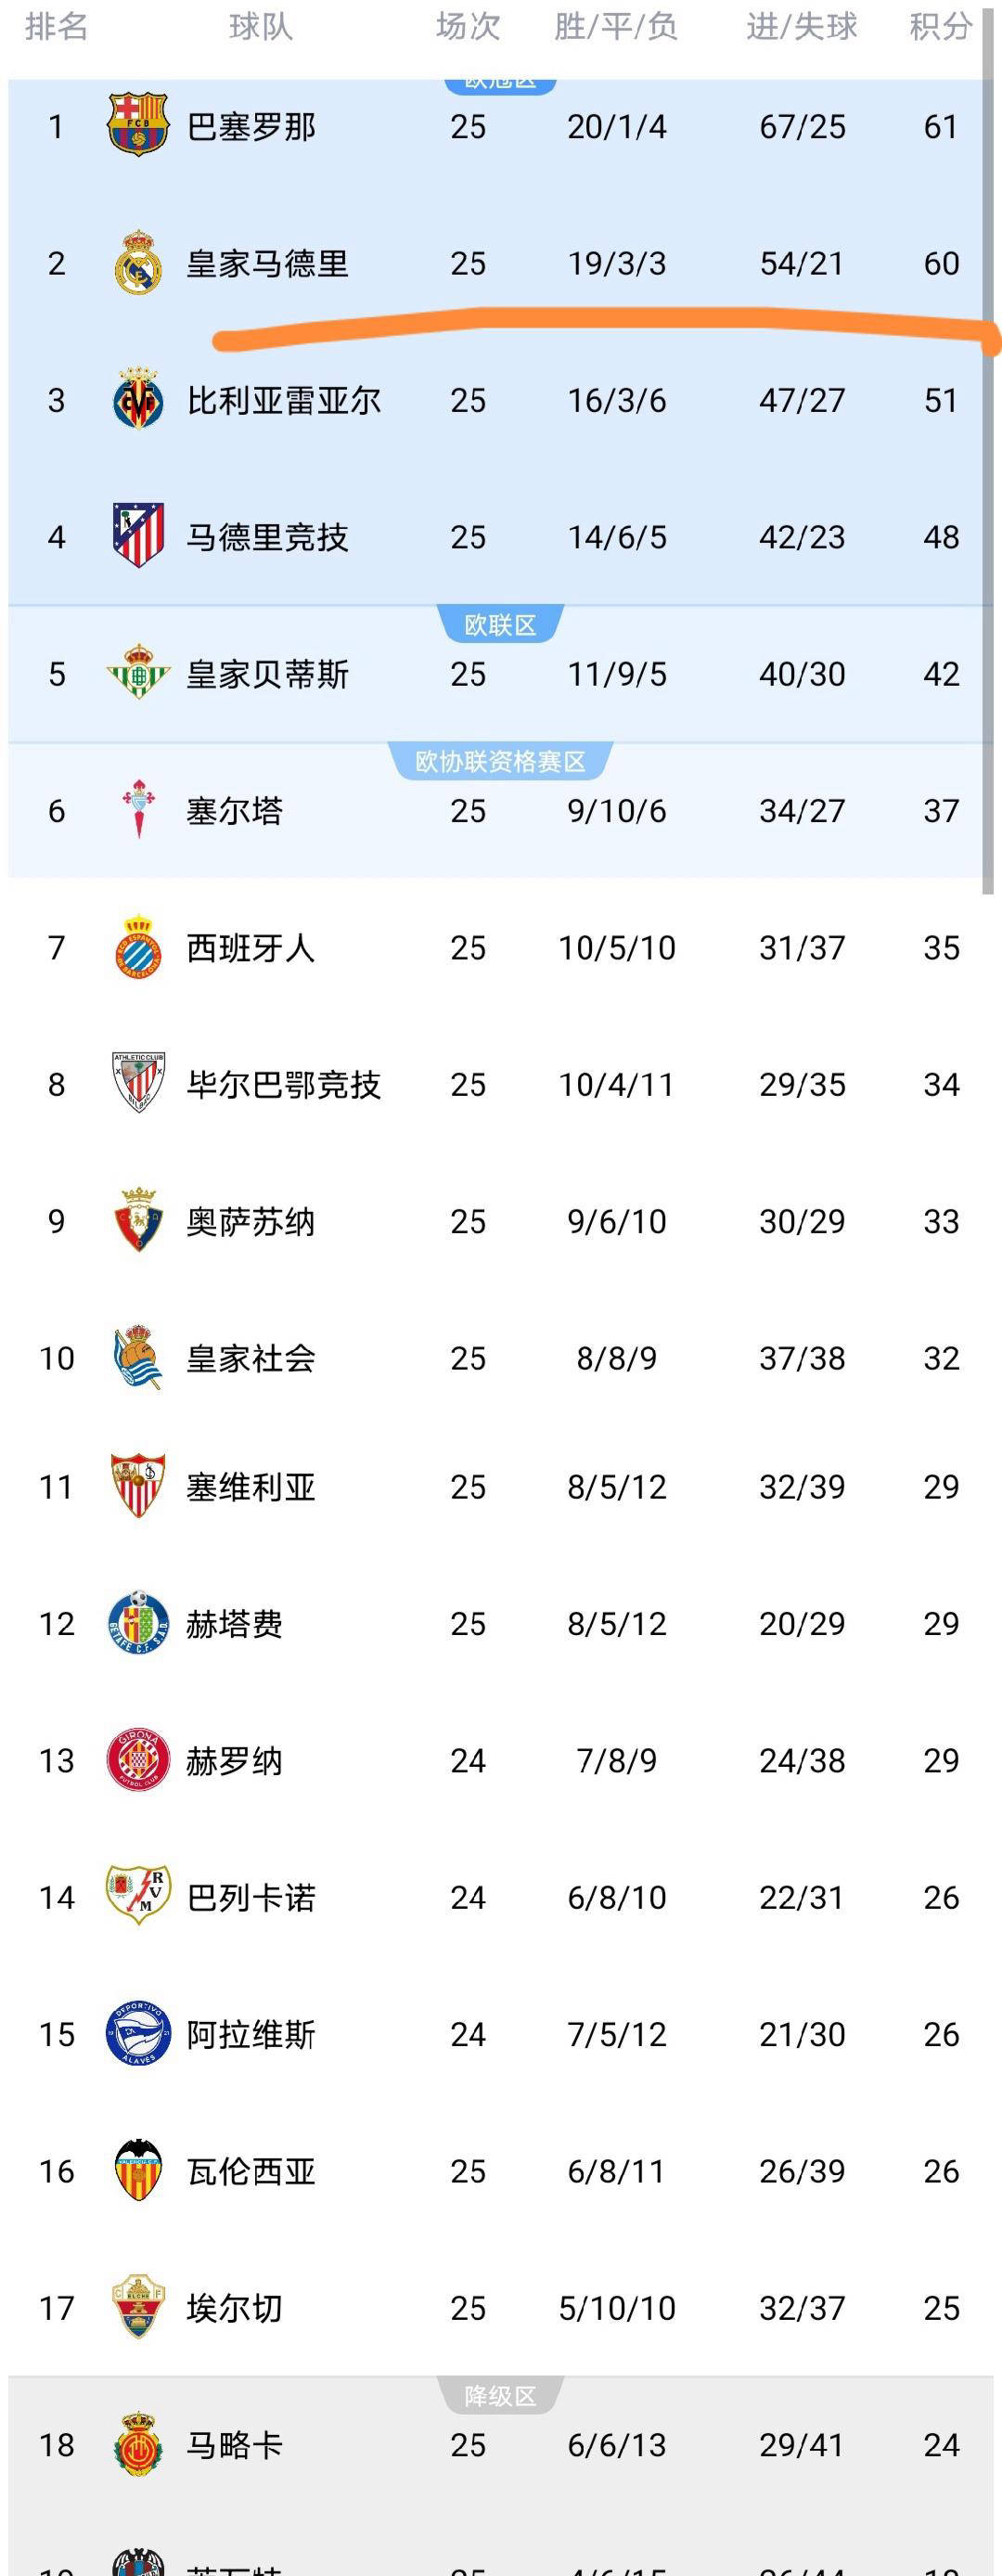The width and height of the screenshot is (1002, 2576).
Task: Select the Sevilla club crest
Action: 137,1486
